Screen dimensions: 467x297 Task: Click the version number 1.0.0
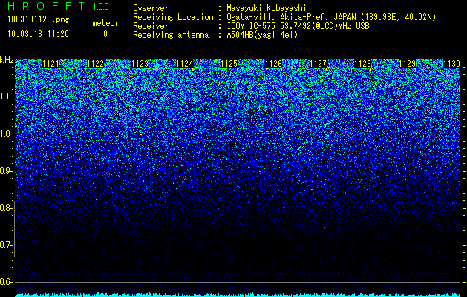click(x=101, y=7)
